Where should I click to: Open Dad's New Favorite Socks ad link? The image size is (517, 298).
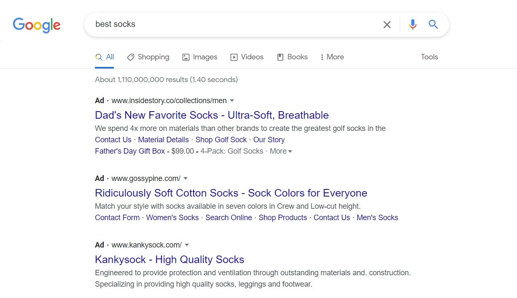[x=212, y=115]
